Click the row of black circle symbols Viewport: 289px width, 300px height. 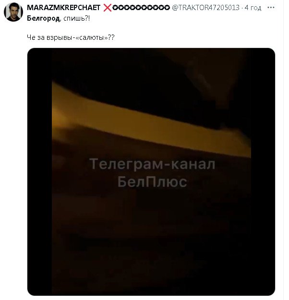pyautogui.click(x=141, y=8)
